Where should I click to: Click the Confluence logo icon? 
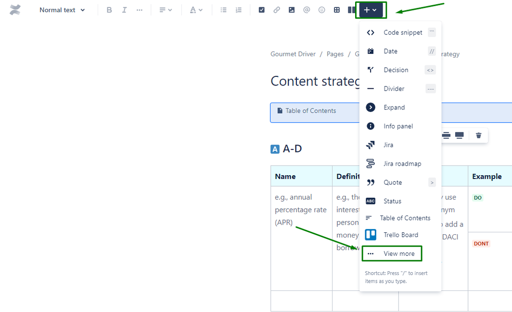[x=15, y=10]
